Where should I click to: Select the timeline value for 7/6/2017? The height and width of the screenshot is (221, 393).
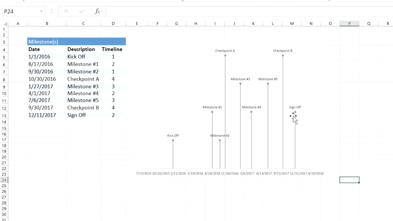[113, 100]
